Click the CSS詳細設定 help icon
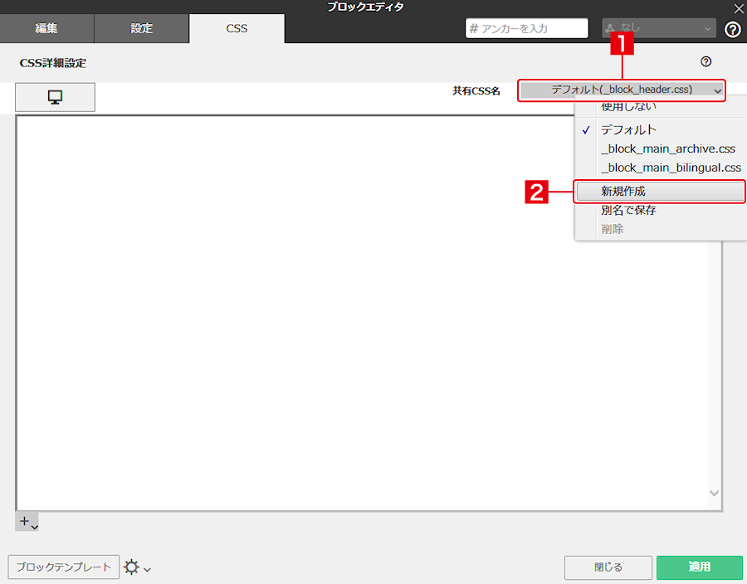The height and width of the screenshot is (584, 747). 706,61
